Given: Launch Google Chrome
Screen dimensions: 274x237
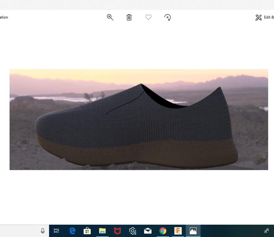Looking at the screenshot, I should (163, 230).
